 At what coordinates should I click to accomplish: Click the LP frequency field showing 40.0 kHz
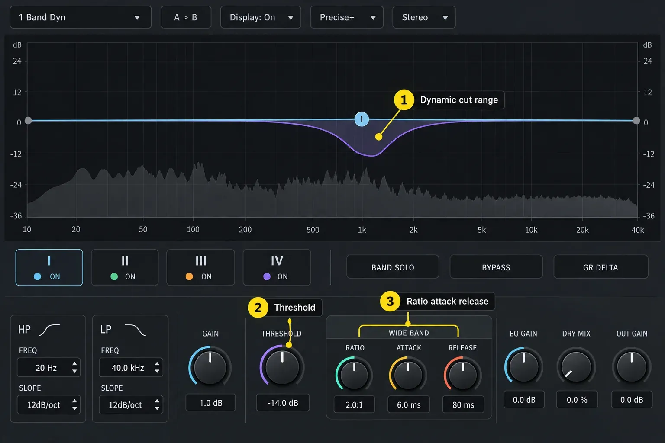click(131, 367)
